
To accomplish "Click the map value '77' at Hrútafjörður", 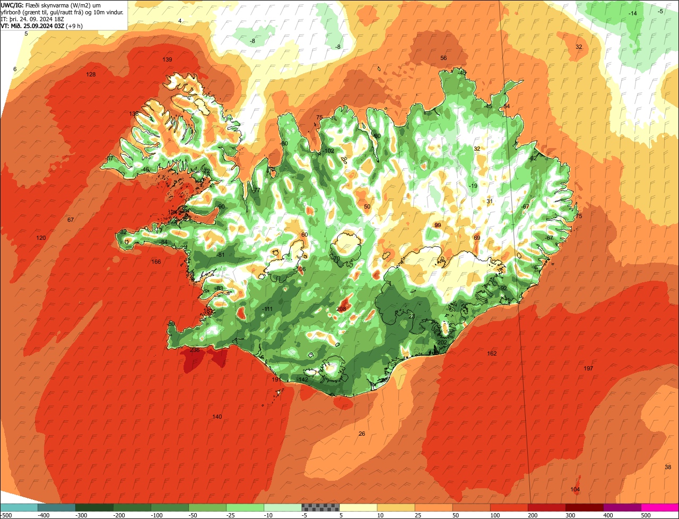I will 257,191.
